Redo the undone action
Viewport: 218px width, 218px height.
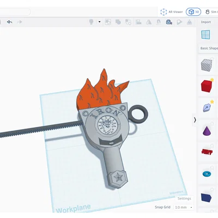[20, 22]
